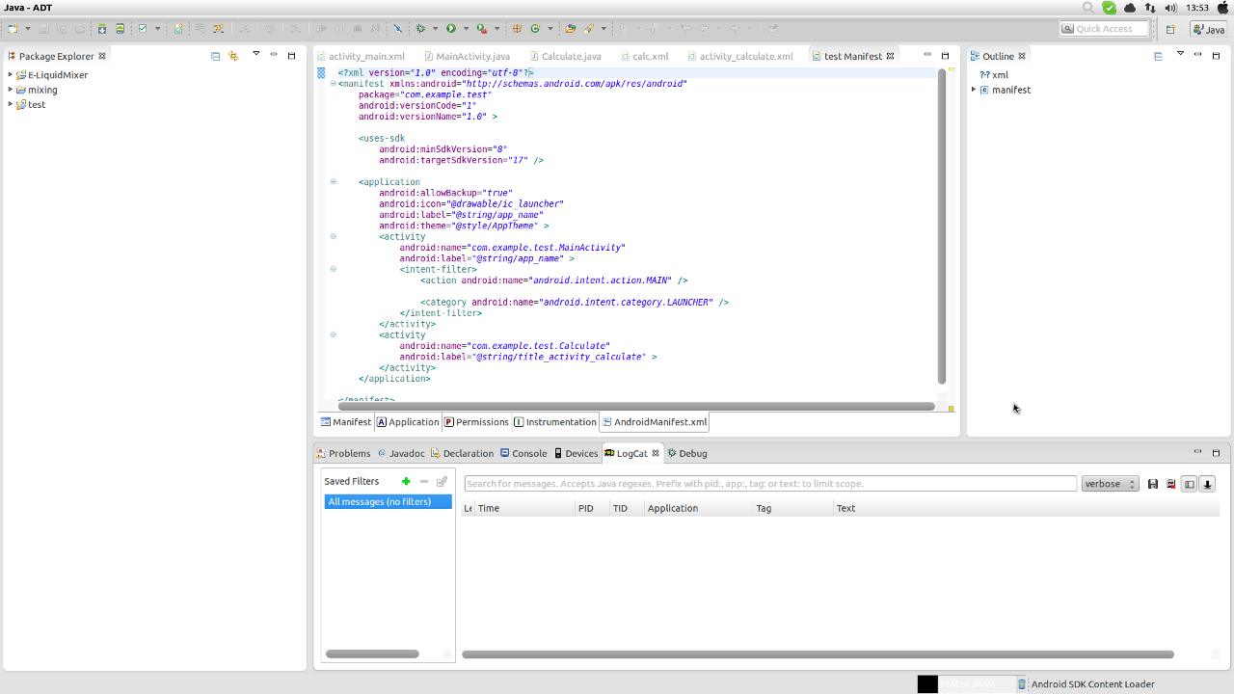The height and width of the screenshot is (694, 1234).
Task: Click the LogCat message search field
Action: tap(769, 484)
